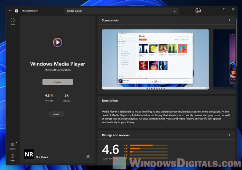Go back with the arrow button

10,11
